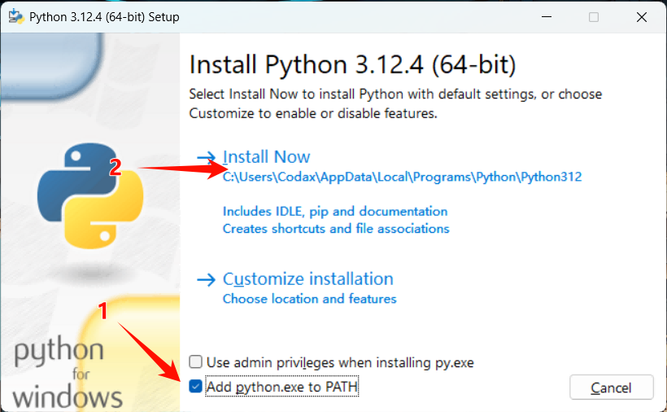Viewport: 667px width, 412px height.
Task: Click "Choose location and features" subtitle
Action: 310,299
